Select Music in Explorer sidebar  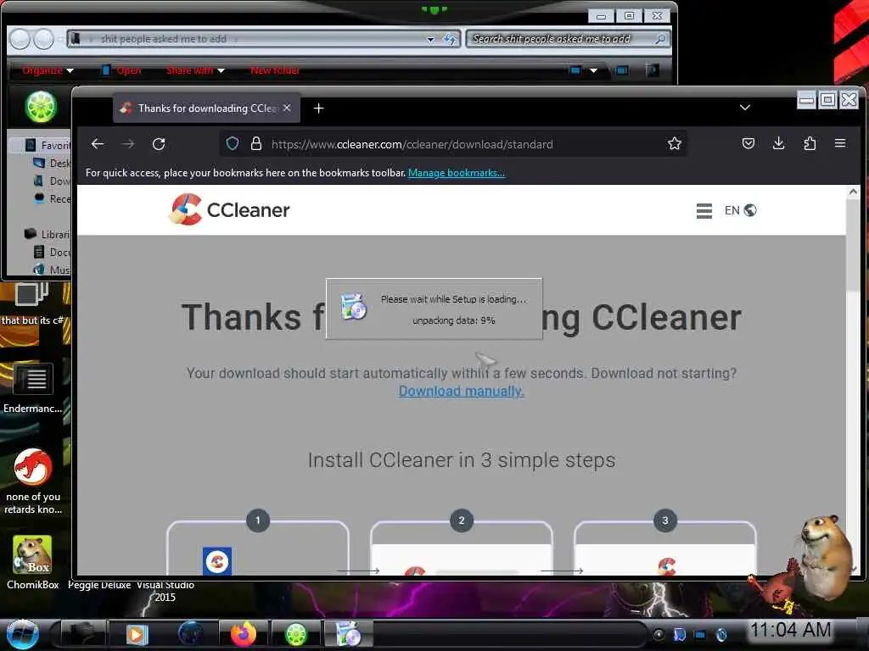[x=52, y=270]
